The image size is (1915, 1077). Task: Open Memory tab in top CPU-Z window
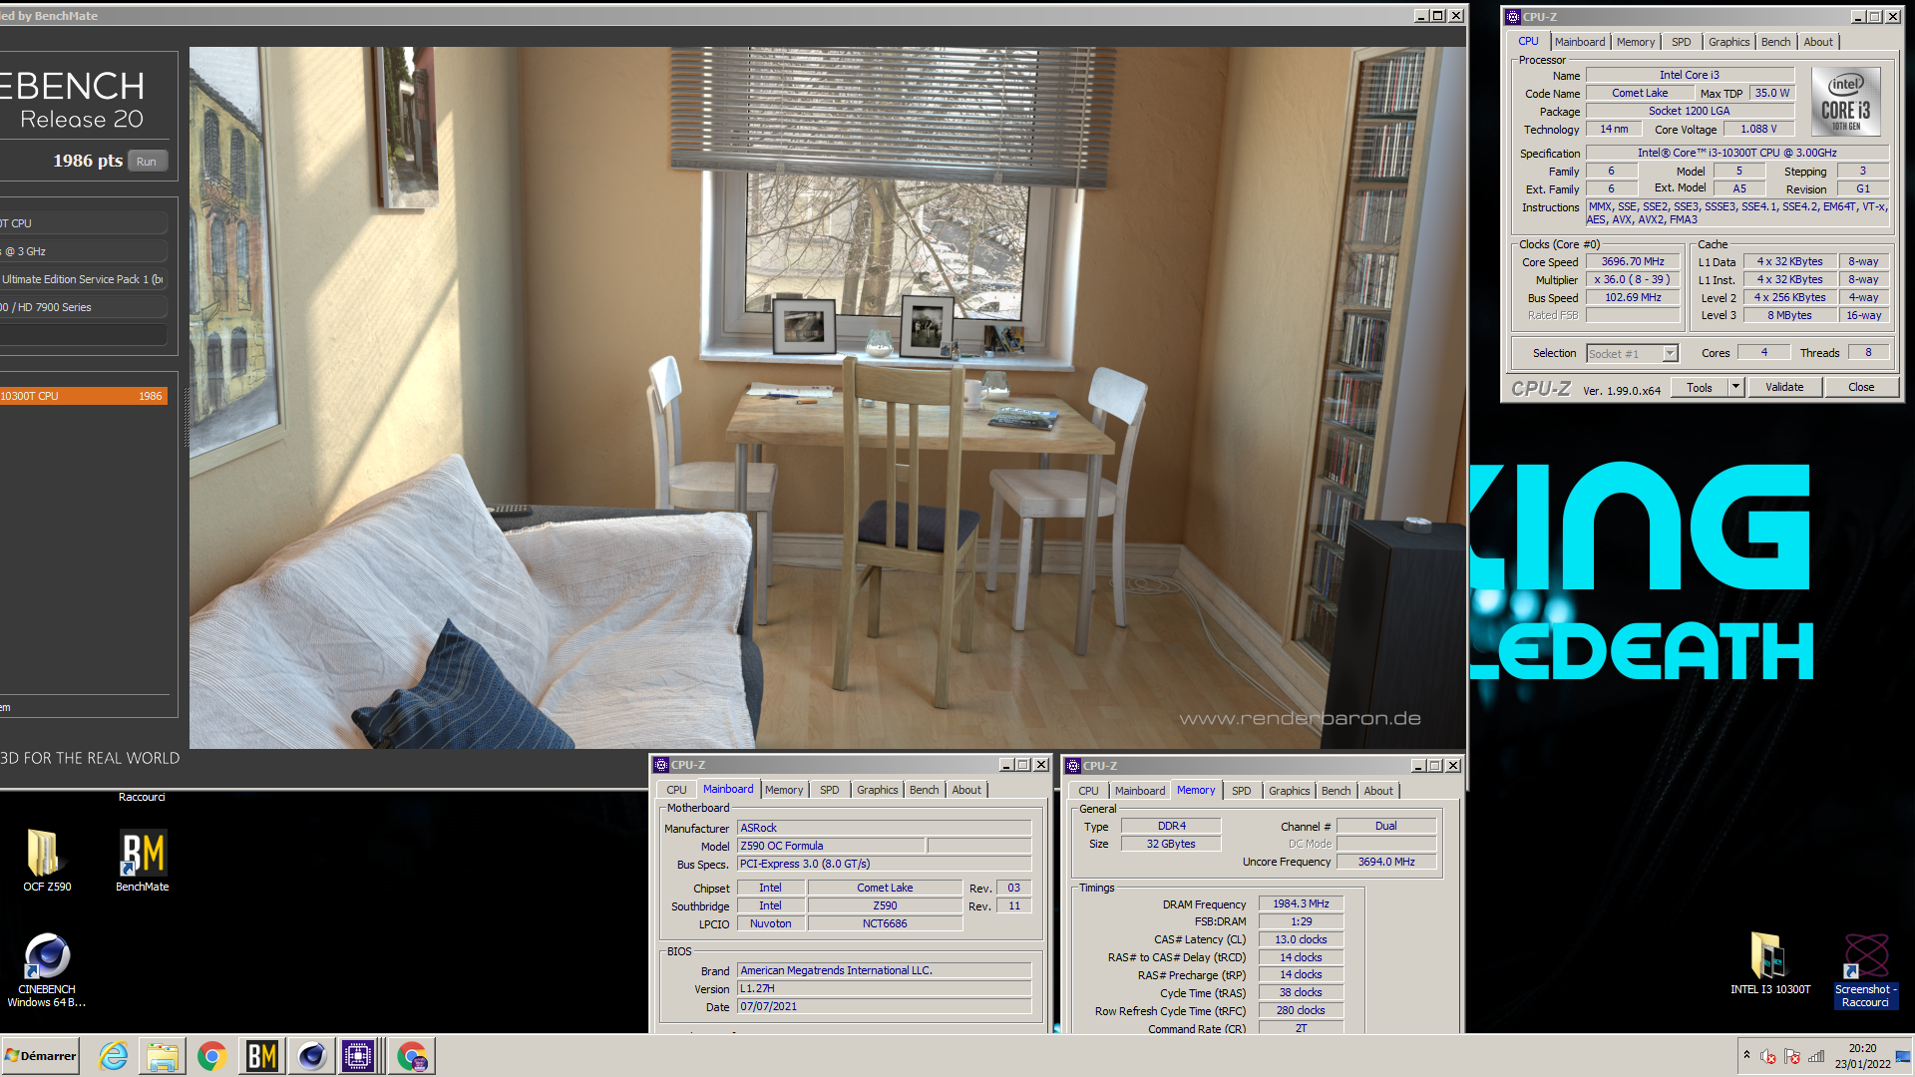1636,42
